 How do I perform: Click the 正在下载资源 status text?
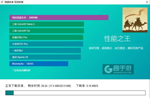pos(15,86)
